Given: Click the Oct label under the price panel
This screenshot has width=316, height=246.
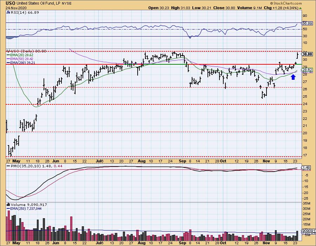Looking at the screenshot, I should coord(223,161).
